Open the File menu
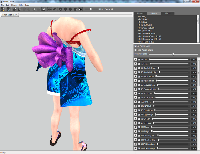 (x=2, y=5)
